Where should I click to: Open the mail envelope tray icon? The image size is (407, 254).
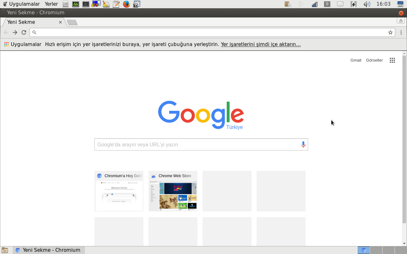[340, 4]
